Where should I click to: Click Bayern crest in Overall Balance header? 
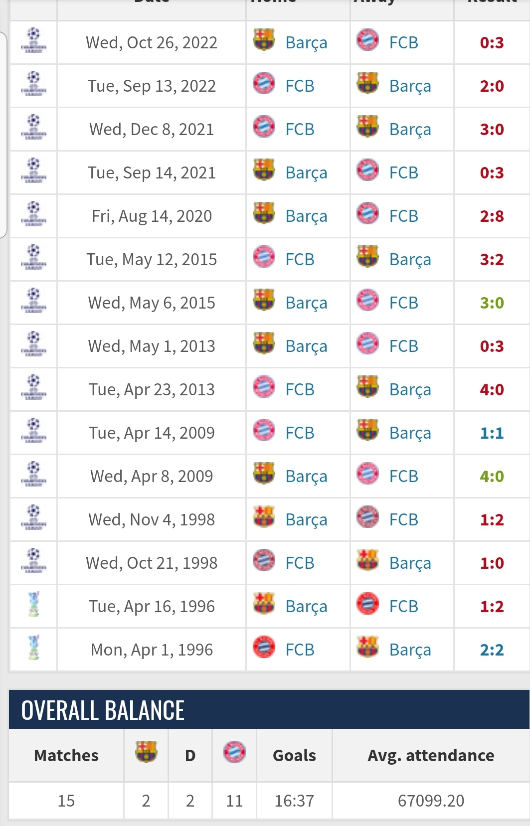coord(234,753)
